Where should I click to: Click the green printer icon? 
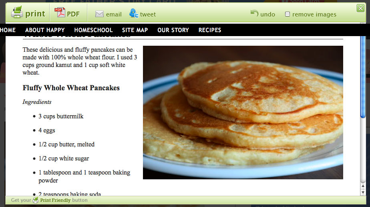pyautogui.click(x=17, y=12)
